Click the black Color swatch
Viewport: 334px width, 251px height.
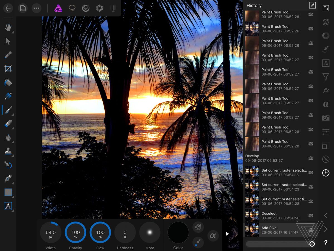tap(178, 232)
